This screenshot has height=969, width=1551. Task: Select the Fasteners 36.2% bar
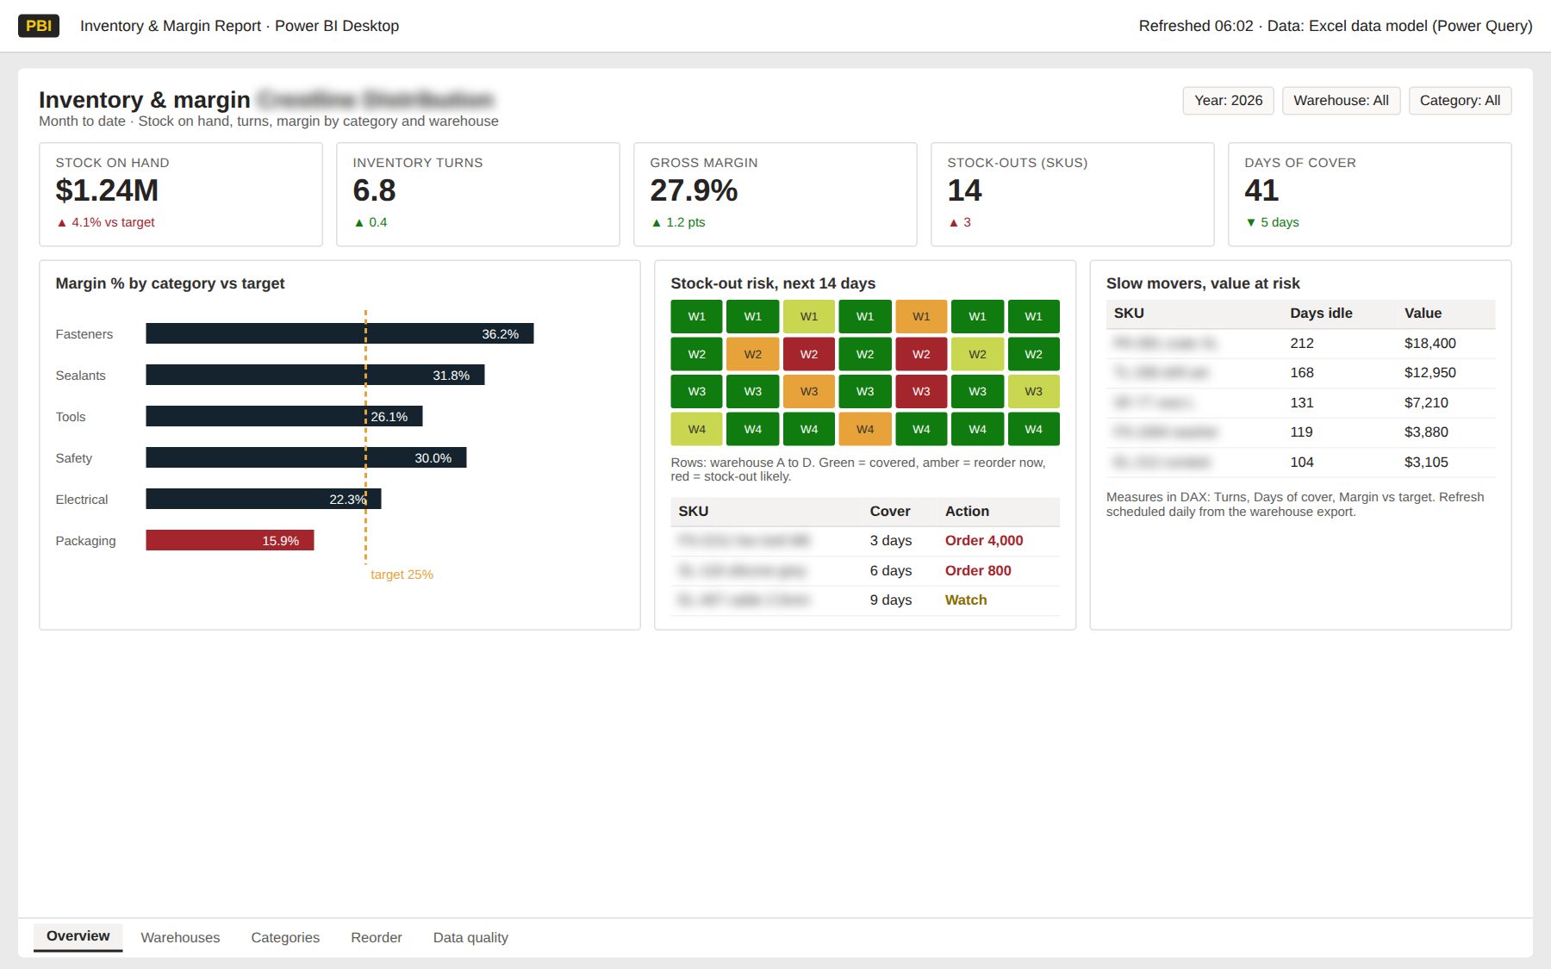(339, 333)
